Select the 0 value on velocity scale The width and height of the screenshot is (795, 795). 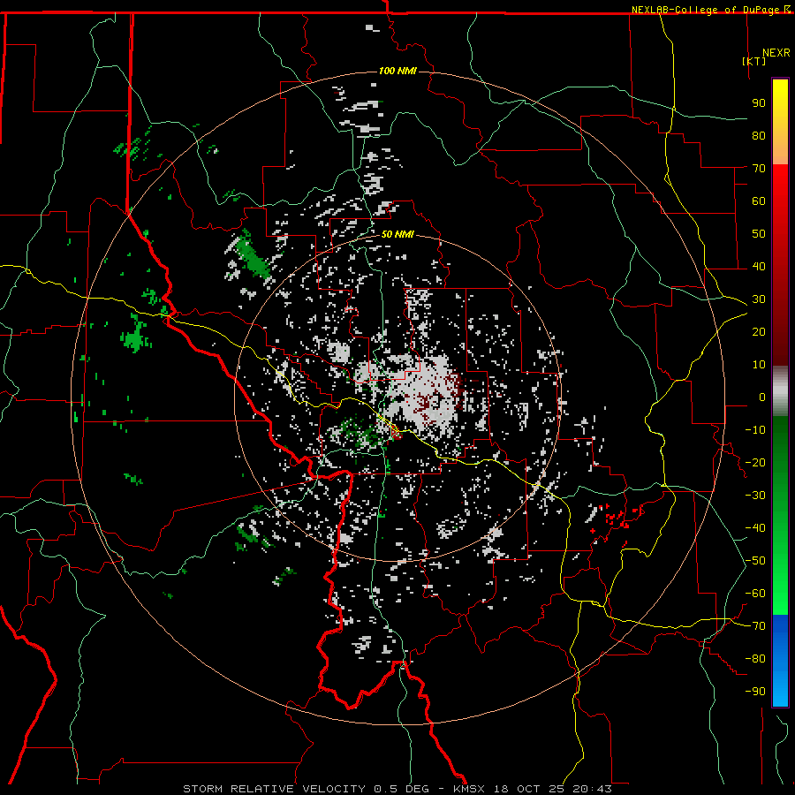click(x=762, y=397)
